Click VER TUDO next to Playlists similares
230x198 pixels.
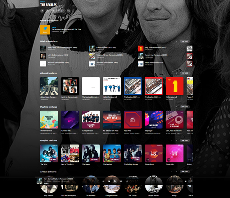point(185,107)
